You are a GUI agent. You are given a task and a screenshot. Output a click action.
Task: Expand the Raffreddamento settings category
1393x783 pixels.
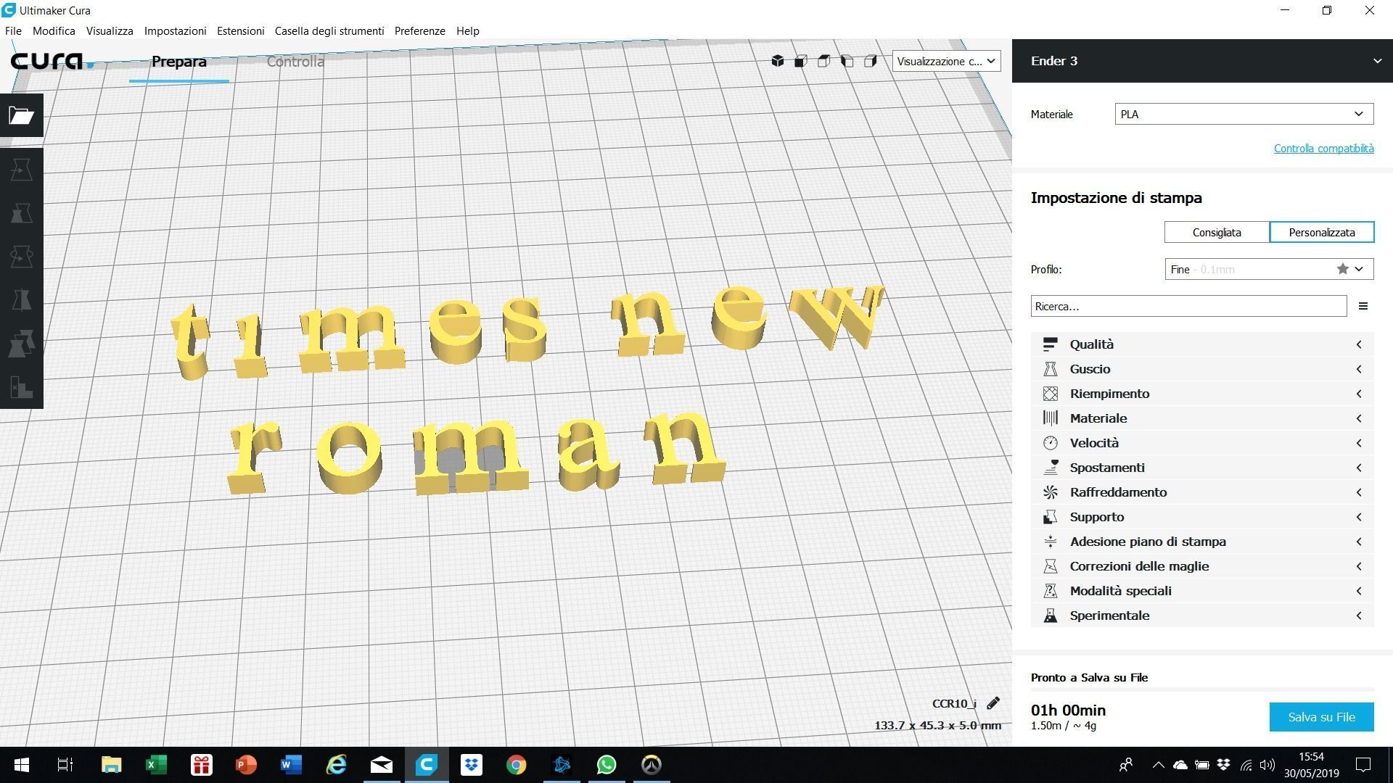[x=1202, y=492]
